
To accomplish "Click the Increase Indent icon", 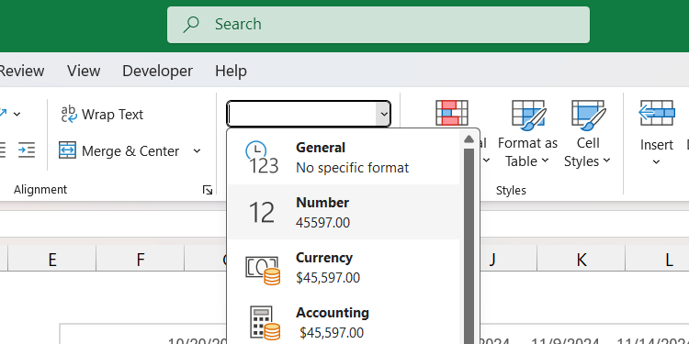I will pyautogui.click(x=27, y=150).
